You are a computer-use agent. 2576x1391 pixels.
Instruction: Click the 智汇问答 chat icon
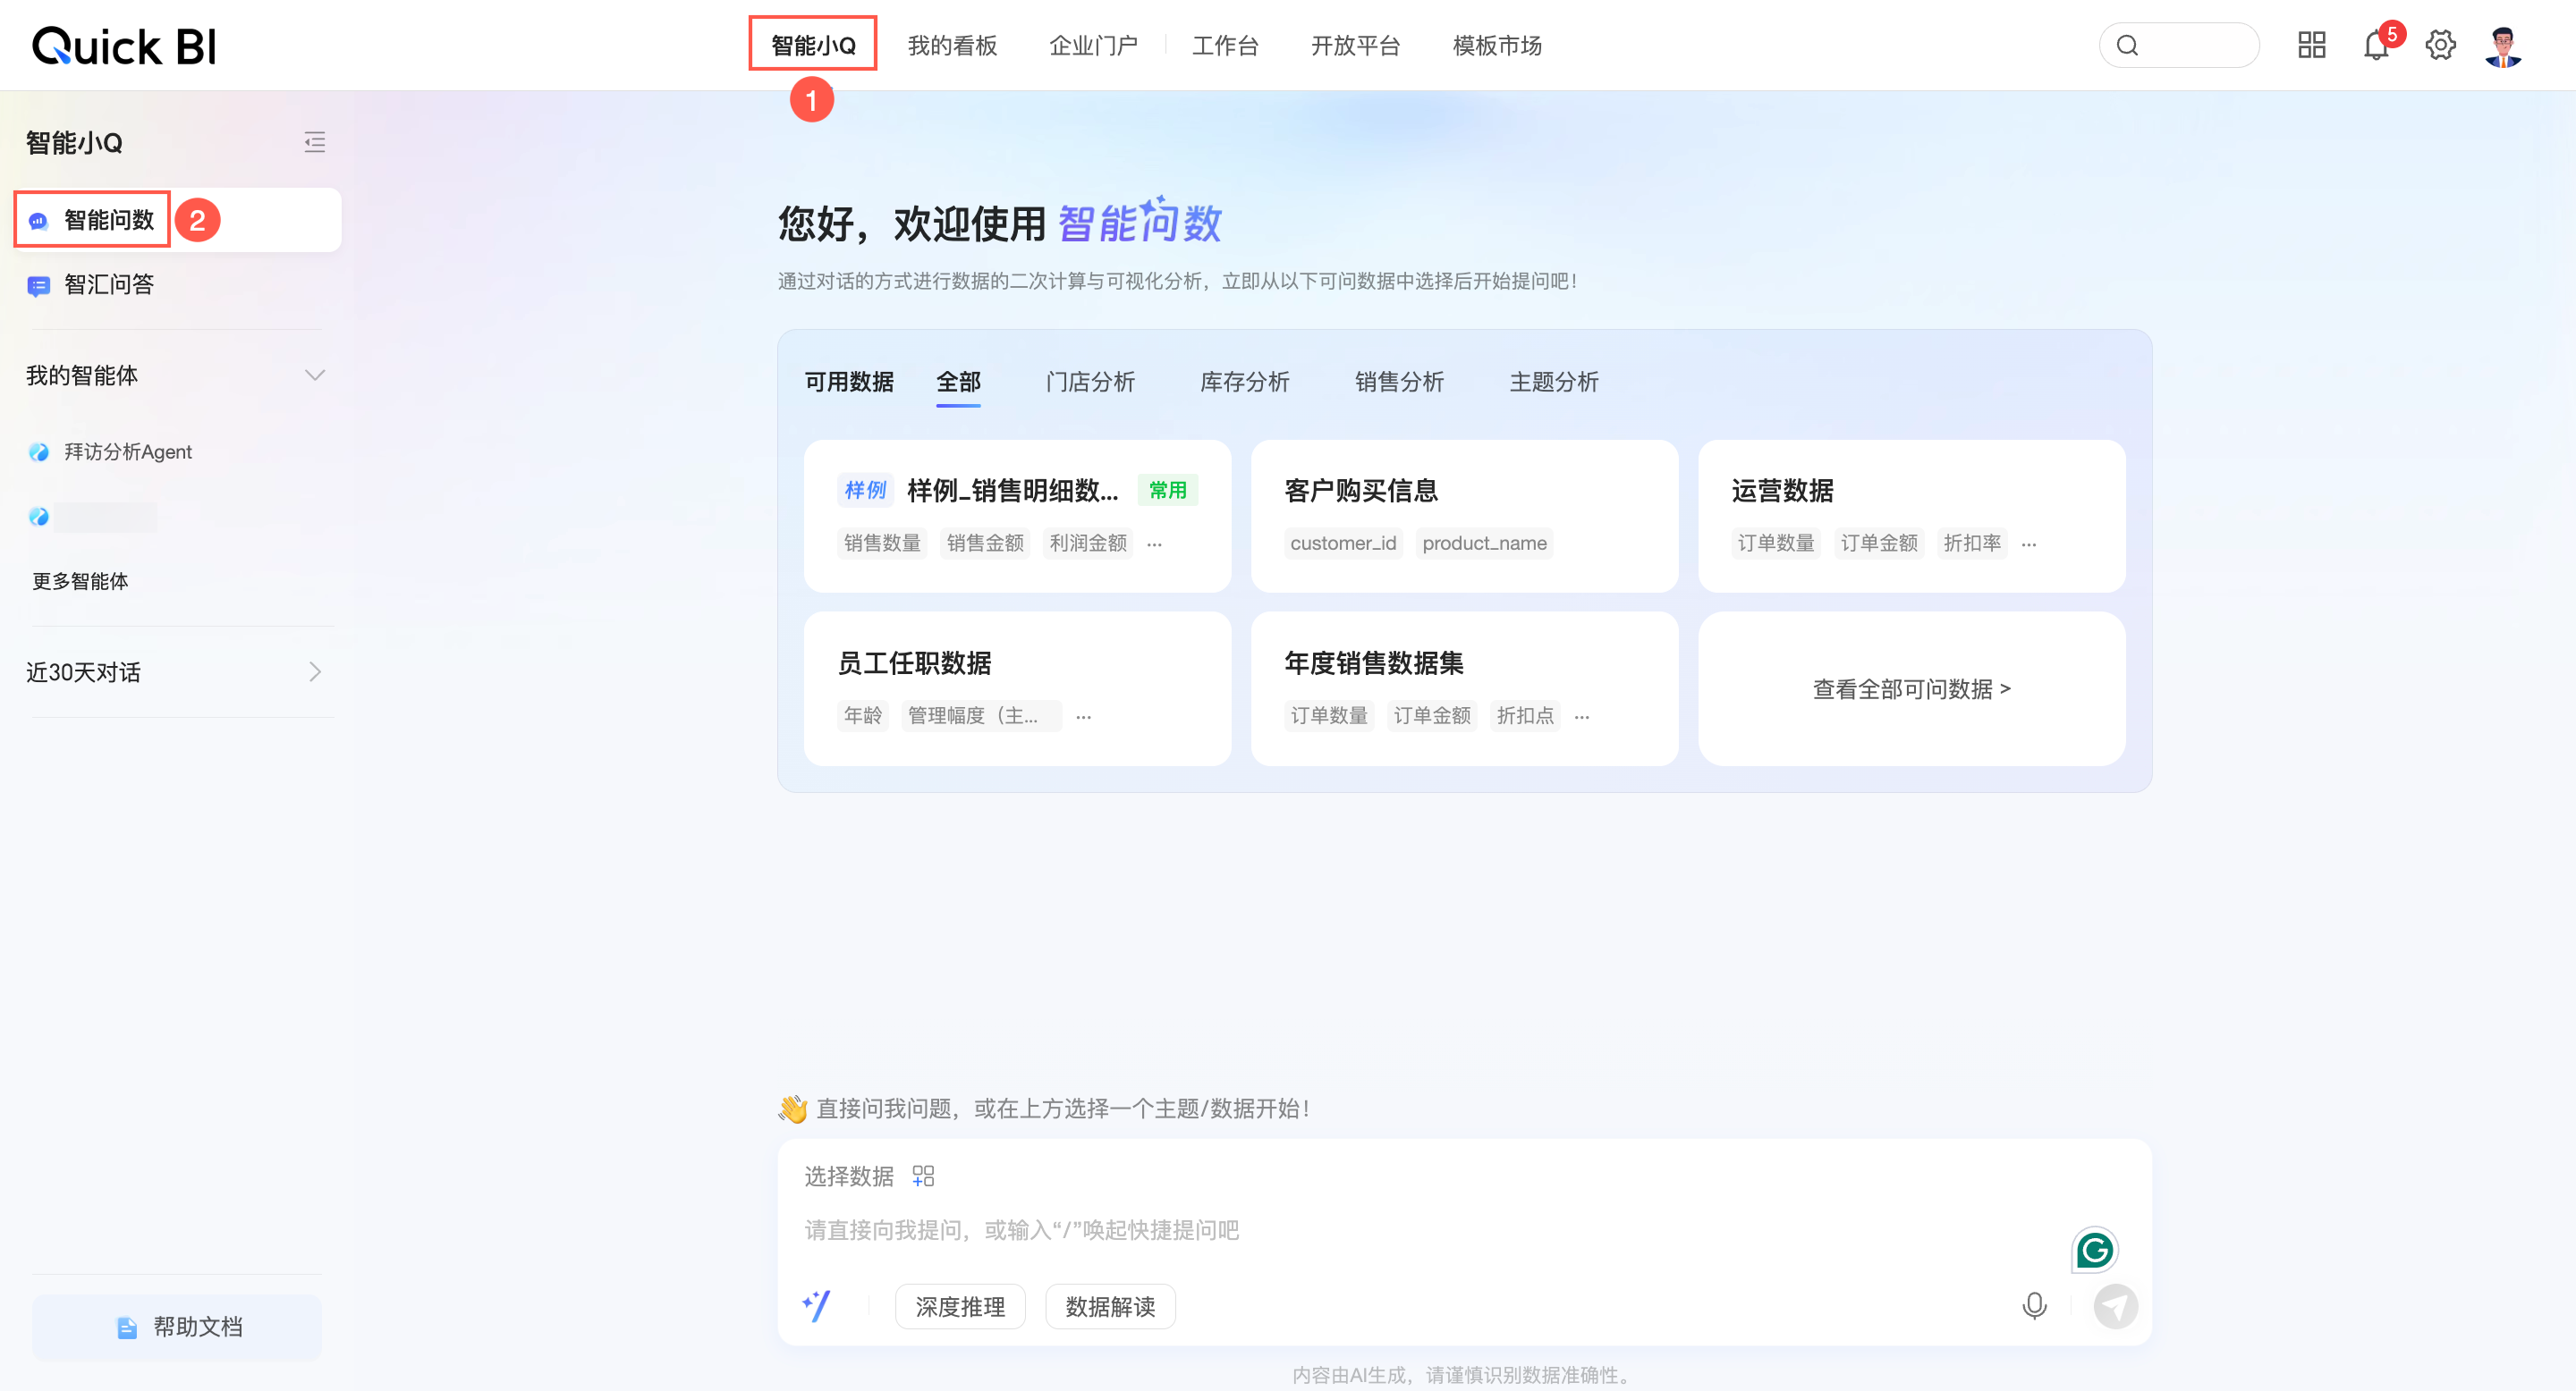click(x=39, y=286)
